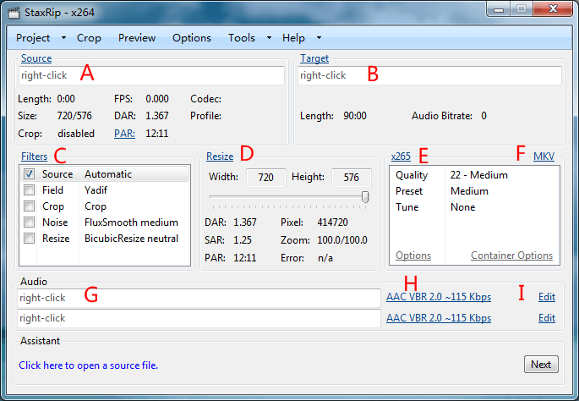Viewport: 579px width, 401px height.
Task: Click the first Audio source field
Action: pyautogui.click(x=199, y=298)
